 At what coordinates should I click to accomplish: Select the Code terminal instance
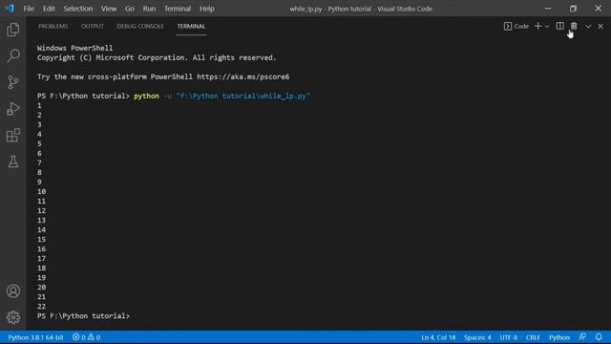pos(516,26)
